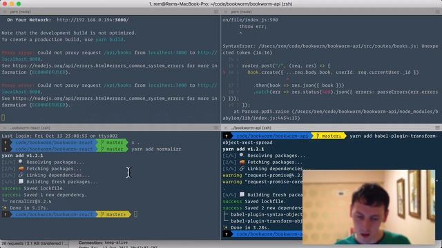Click the 'throw err;' line
Viewport: 442px width, 248px height.
tap(253, 26)
